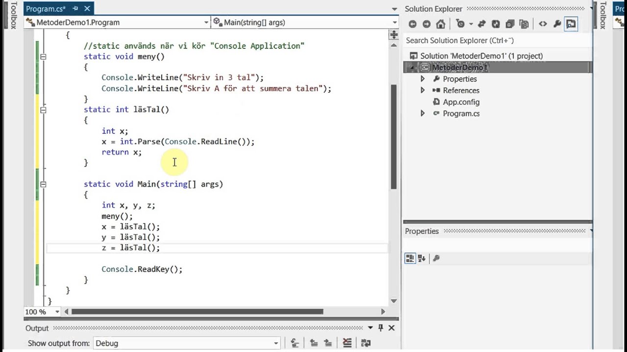This screenshot has height=352, width=627.
Task: Click the editor vertical scrollbar thumb
Action: coord(393,137)
